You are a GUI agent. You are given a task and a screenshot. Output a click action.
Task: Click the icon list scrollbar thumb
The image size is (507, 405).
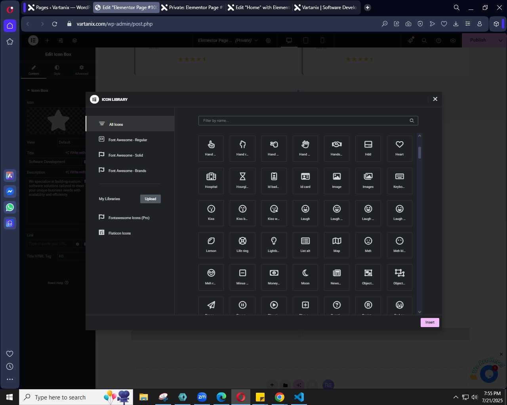coord(419,153)
